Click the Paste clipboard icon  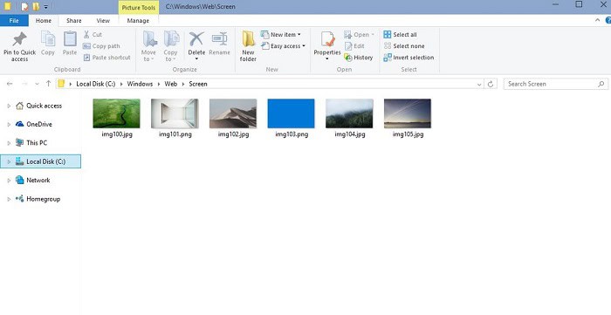(70, 39)
